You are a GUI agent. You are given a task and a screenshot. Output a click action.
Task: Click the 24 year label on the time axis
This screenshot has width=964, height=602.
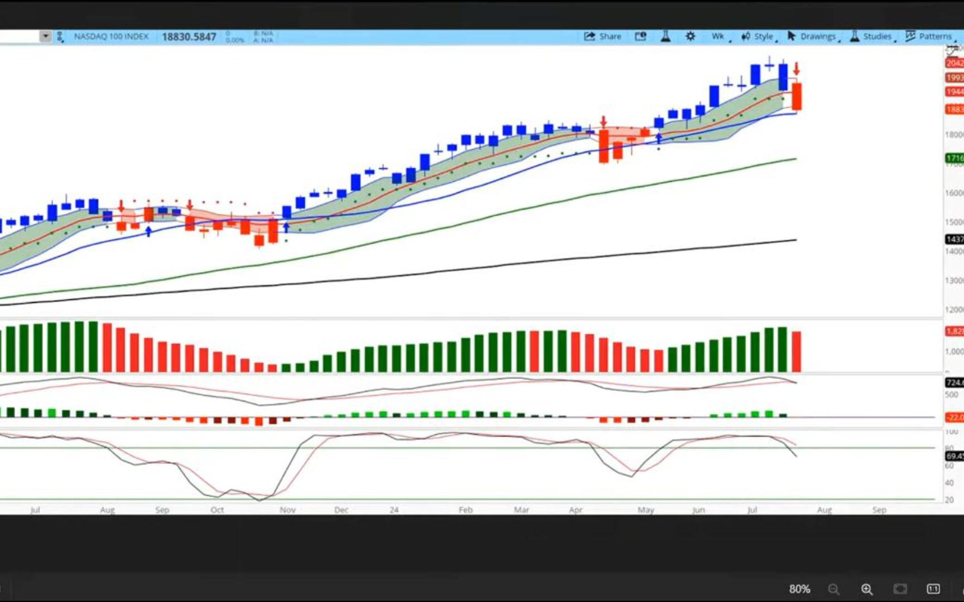coord(394,510)
